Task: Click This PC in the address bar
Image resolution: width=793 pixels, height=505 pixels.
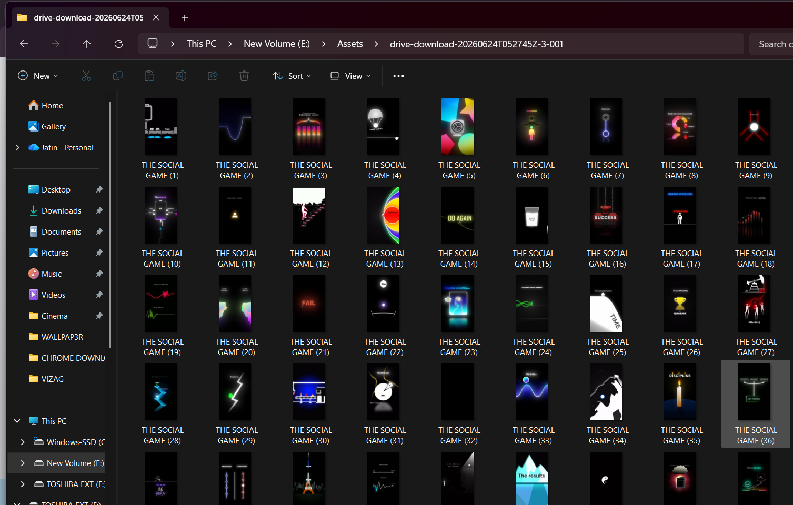Action: 202,44
